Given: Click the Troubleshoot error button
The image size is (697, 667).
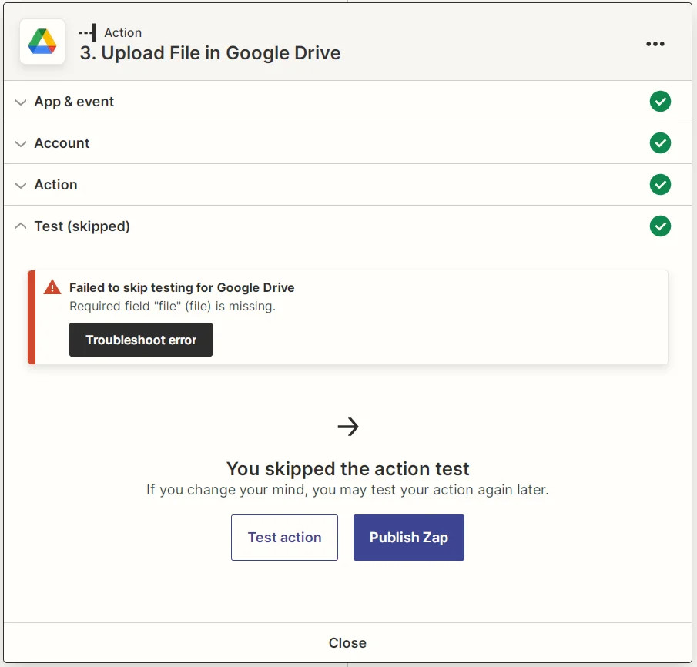Looking at the screenshot, I should click(140, 340).
